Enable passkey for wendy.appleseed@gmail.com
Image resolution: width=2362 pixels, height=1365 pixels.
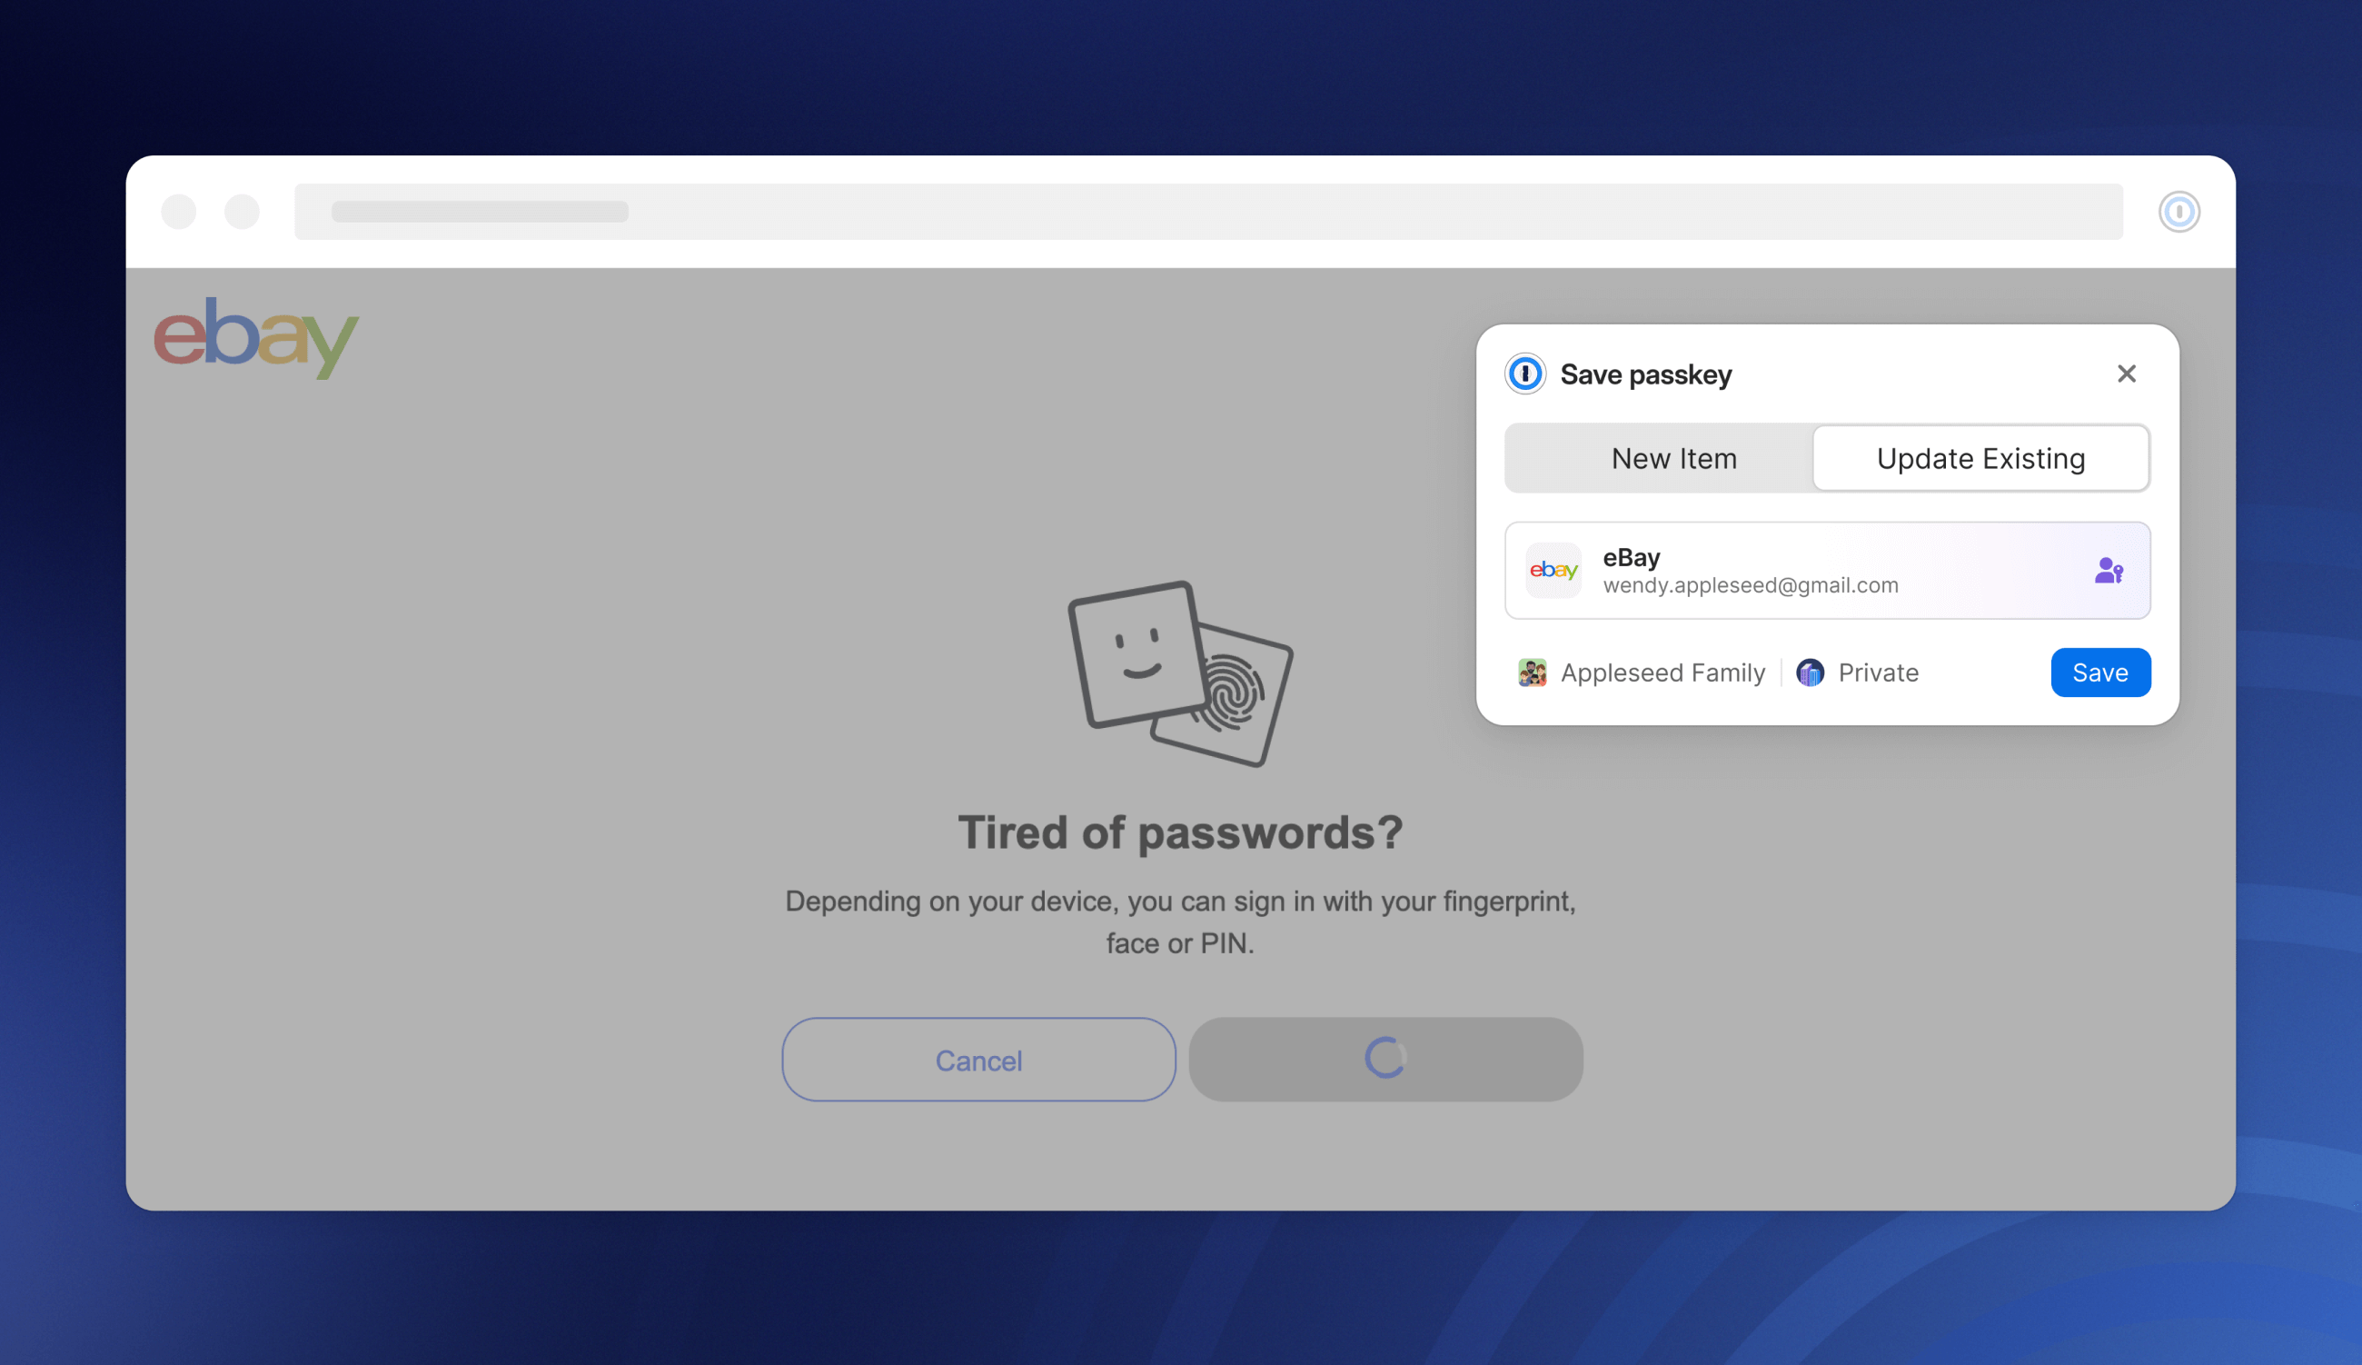coord(2100,671)
